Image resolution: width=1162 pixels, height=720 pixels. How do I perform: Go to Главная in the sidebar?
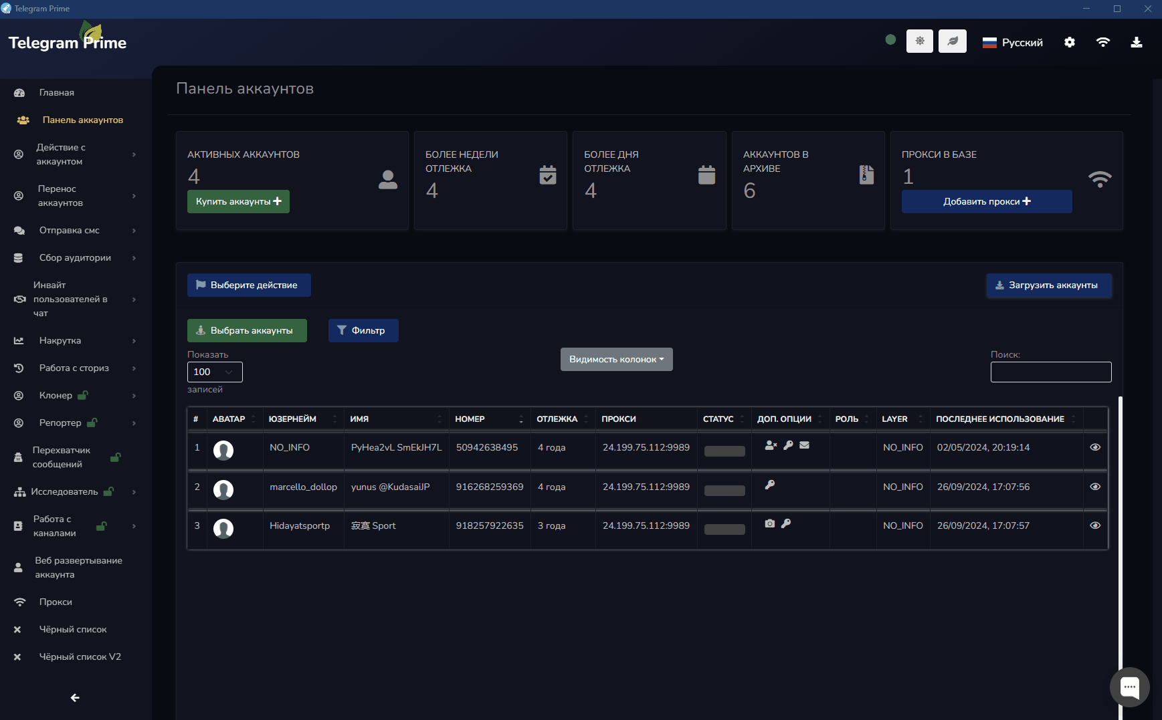pyautogui.click(x=57, y=92)
